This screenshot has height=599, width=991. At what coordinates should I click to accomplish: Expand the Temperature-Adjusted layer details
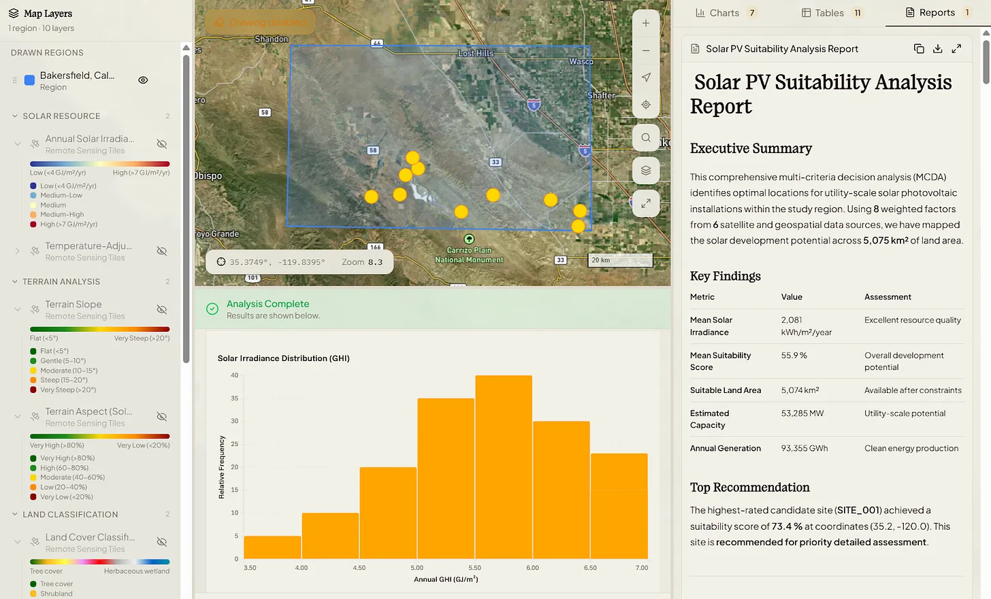16,250
